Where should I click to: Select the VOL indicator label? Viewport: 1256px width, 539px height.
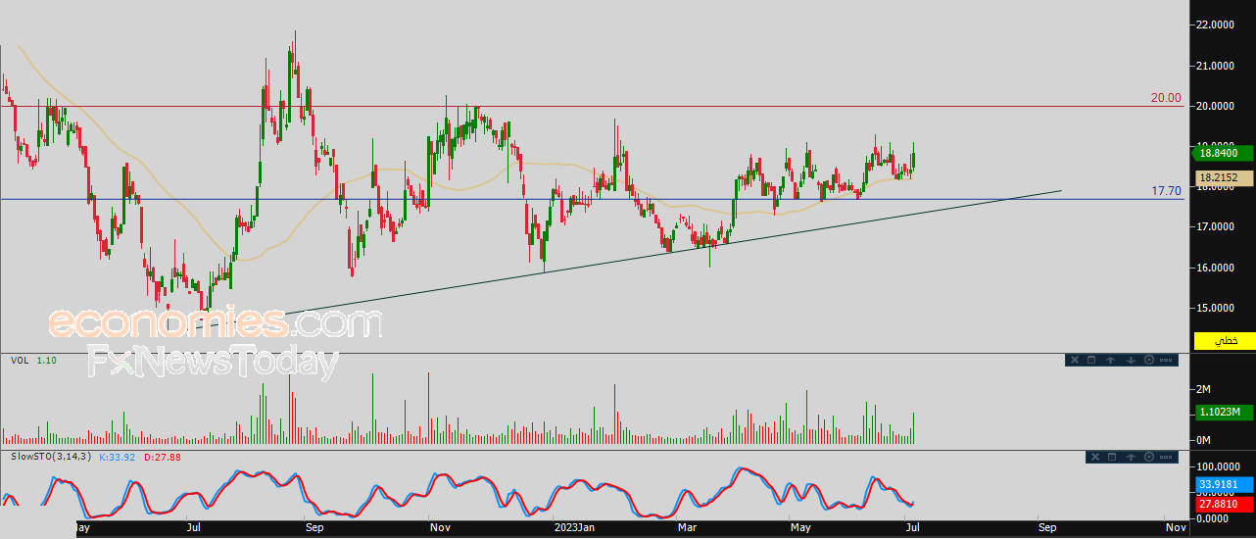tap(20, 361)
